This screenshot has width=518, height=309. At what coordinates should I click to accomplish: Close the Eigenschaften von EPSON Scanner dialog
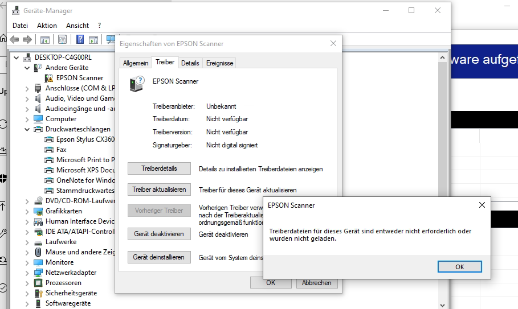pos(333,43)
